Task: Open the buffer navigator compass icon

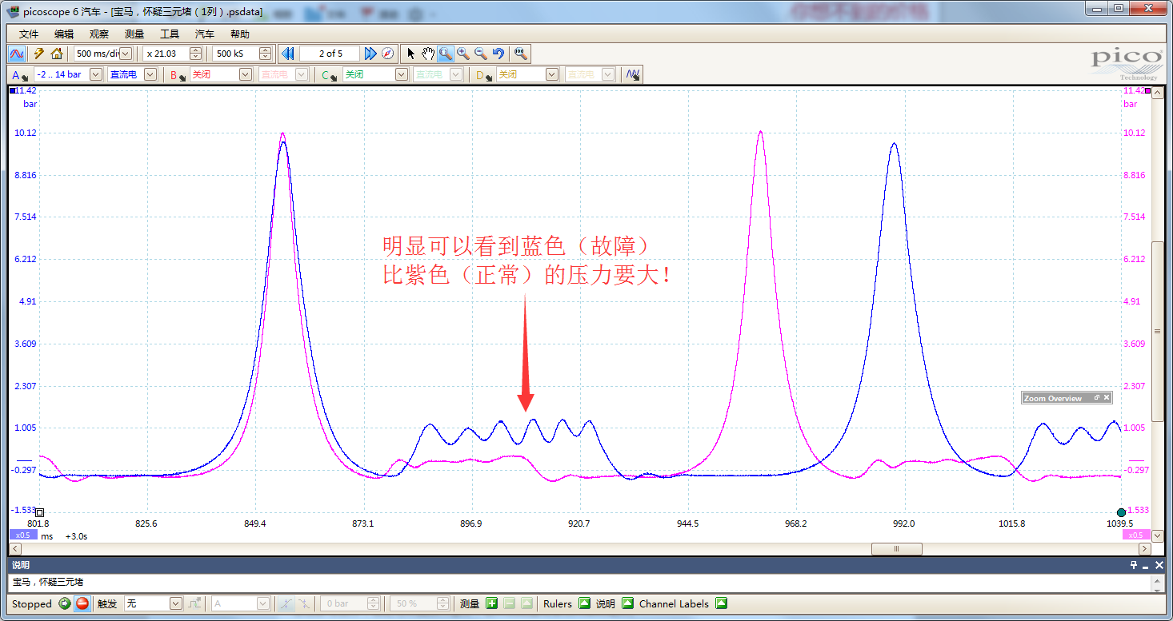Action: tap(388, 54)
